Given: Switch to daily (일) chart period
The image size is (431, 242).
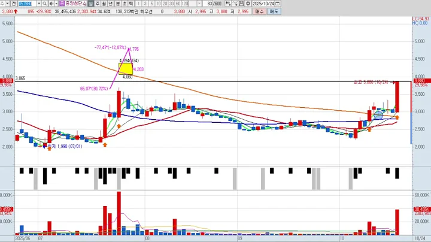Looking at the screenshot, I should click(91, 4).
